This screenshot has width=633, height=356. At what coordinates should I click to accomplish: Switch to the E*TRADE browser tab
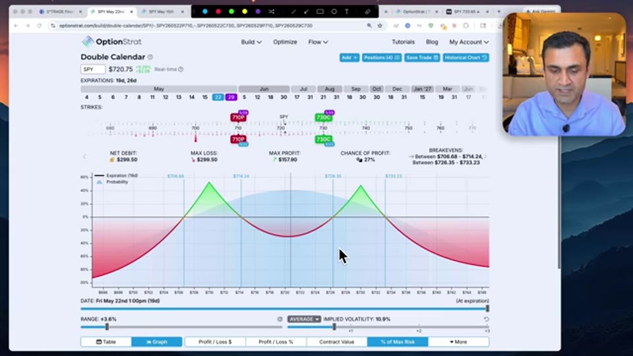61,12
